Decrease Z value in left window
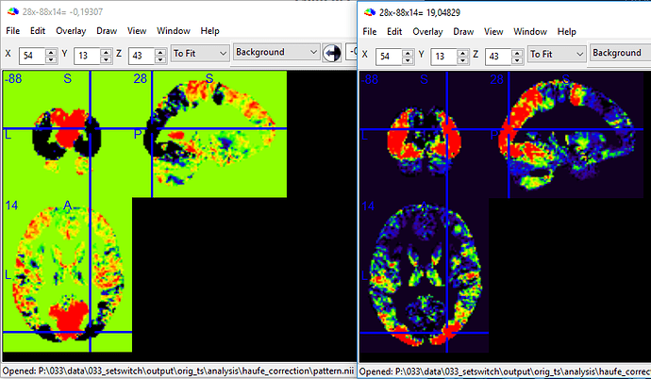This screenshot has width=651, height=379. (x=160, y=59)
